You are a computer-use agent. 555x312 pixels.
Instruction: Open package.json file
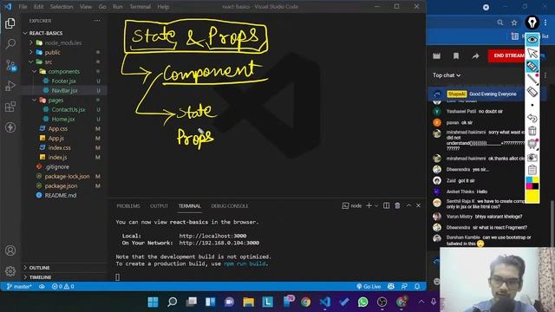point(61,185)
